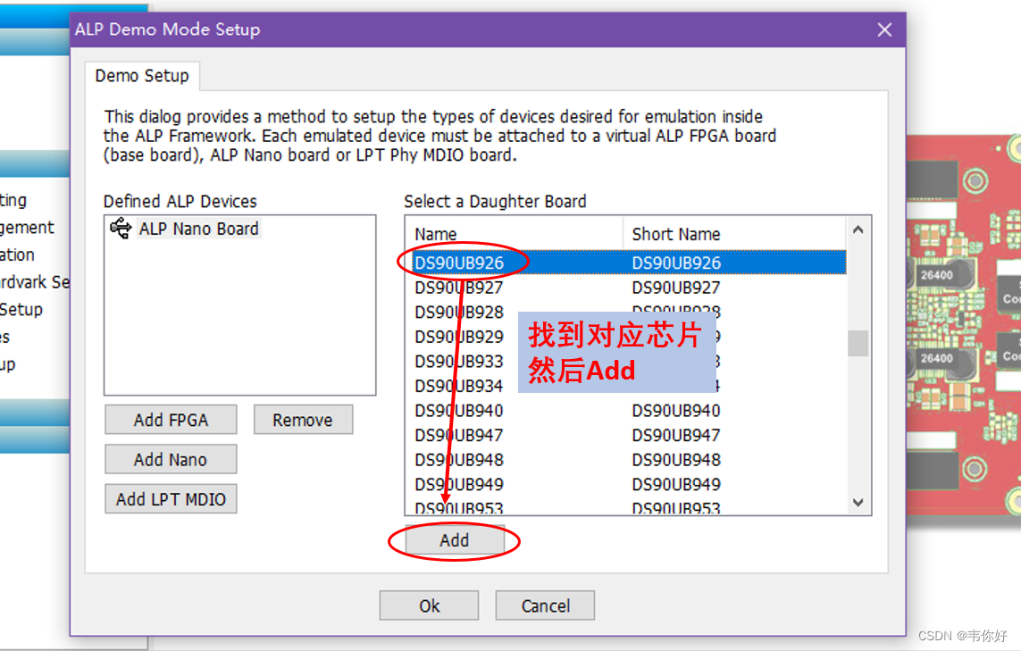Confirm the dialog with Ok

coord(429,606)
